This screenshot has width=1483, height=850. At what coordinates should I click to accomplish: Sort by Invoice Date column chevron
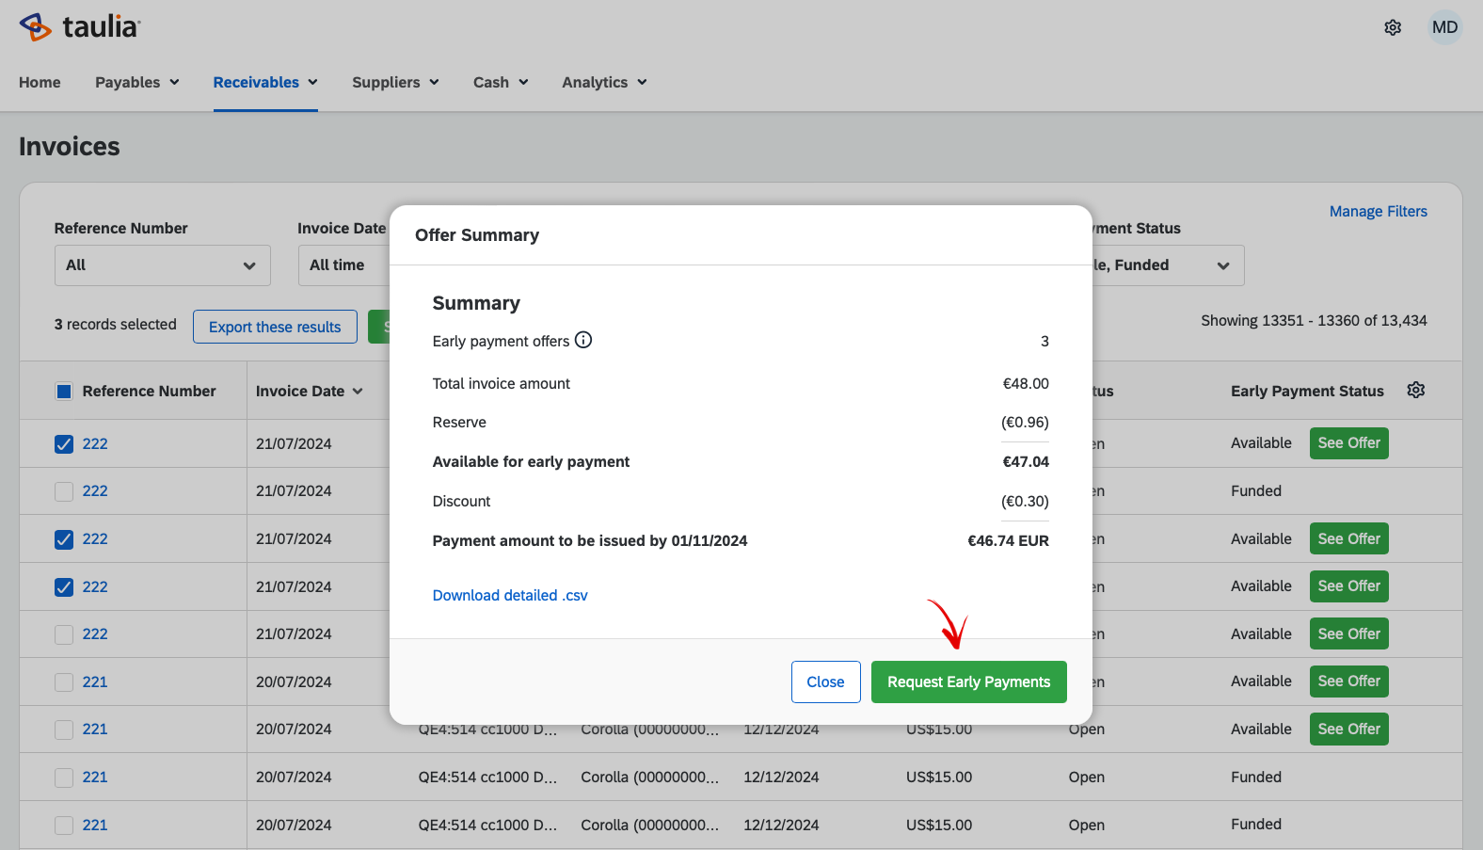click(x=358, y=392)
